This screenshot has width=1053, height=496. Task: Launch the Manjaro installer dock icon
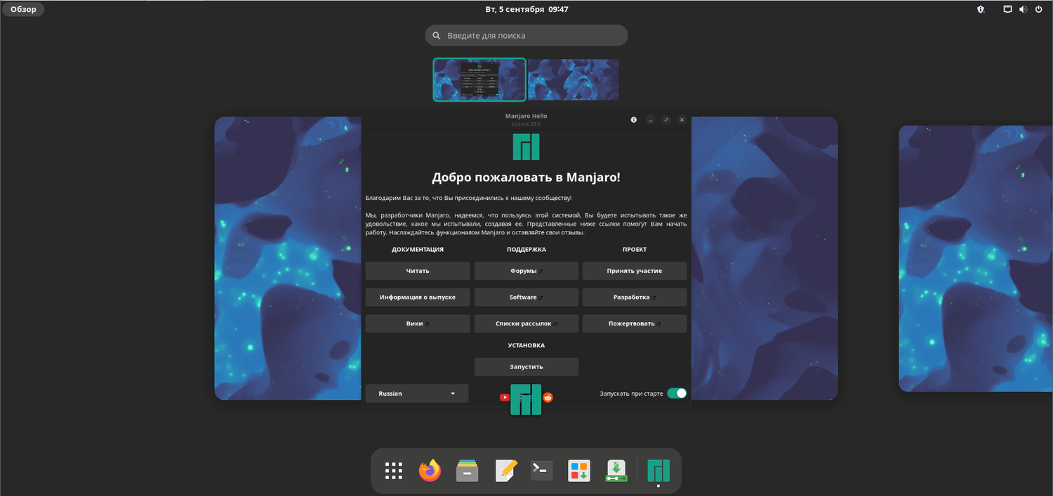tap(616, 471)
